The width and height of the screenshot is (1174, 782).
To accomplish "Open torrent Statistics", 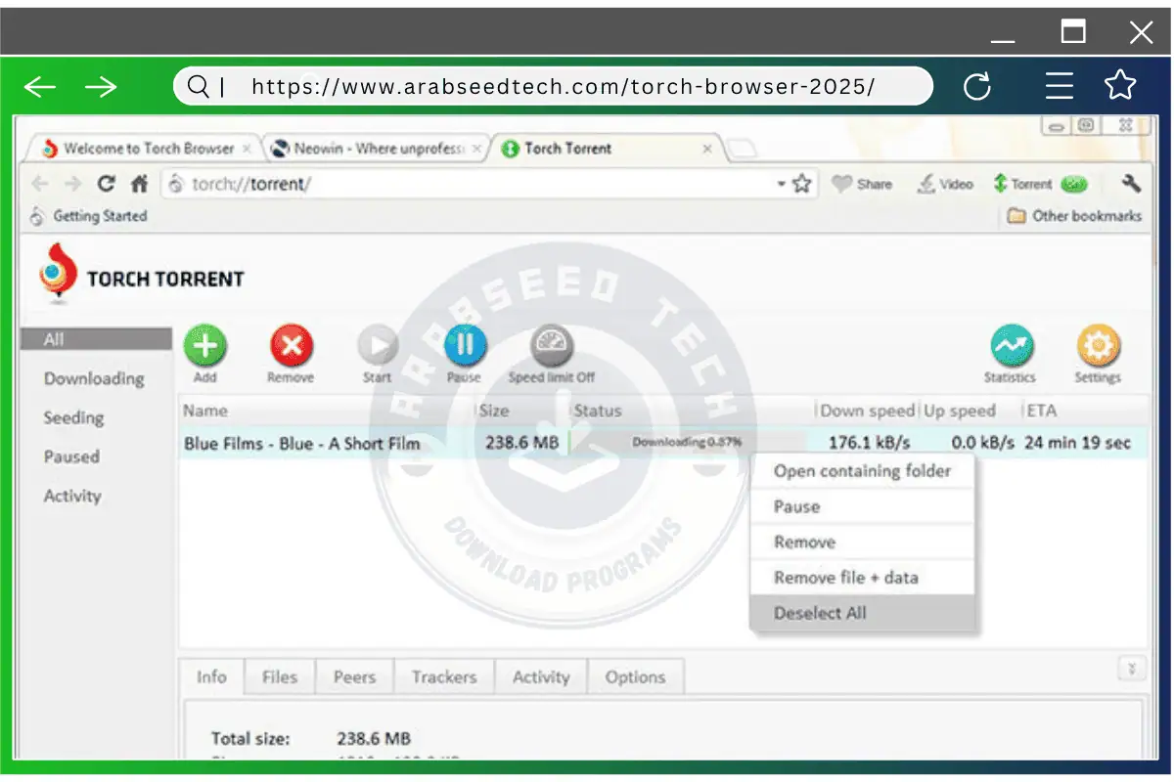I will click(x=1011, y=344).
